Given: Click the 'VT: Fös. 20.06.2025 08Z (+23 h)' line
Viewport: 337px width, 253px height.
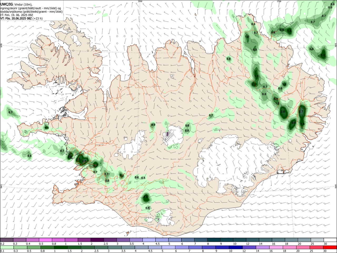Looking at the screenshot, I should [21, 18].
